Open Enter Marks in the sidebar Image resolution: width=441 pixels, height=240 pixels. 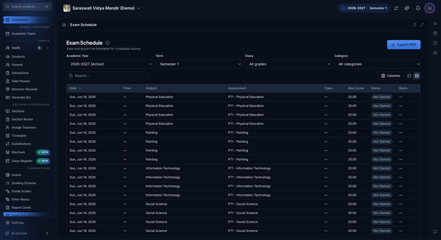pos(28,200)
